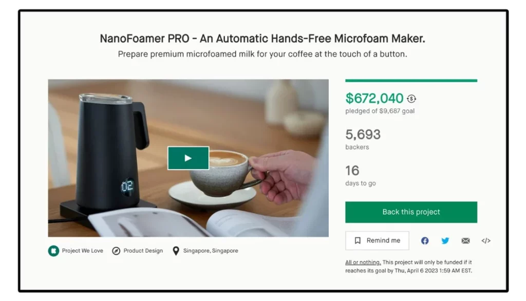Share the project on Twitter

[445, 240]
